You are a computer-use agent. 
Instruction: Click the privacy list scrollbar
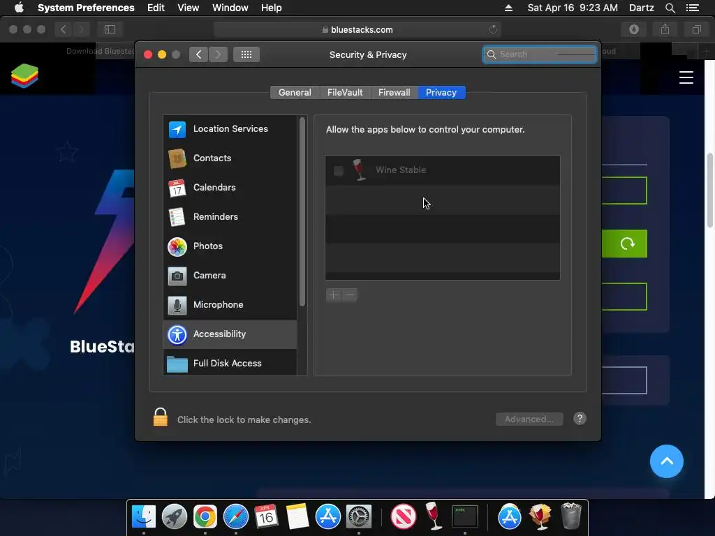302,212
